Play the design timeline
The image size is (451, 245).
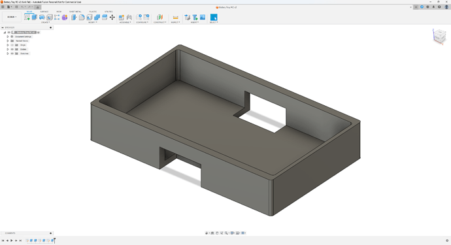tap(12, 240)
